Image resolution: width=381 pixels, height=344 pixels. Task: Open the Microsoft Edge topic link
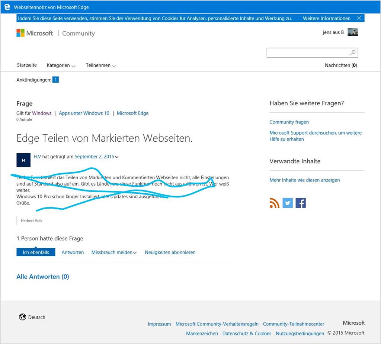133,113
